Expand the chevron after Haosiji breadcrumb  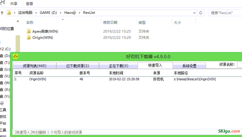coord(79,13)
